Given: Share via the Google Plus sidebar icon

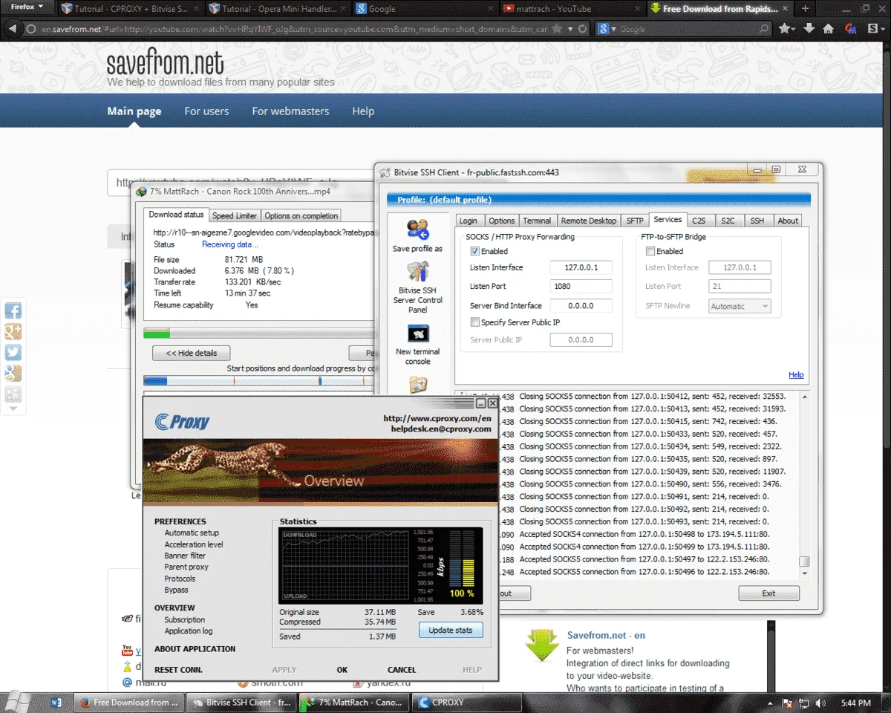Looking at the screenshot, I should (x=13, y=332).
